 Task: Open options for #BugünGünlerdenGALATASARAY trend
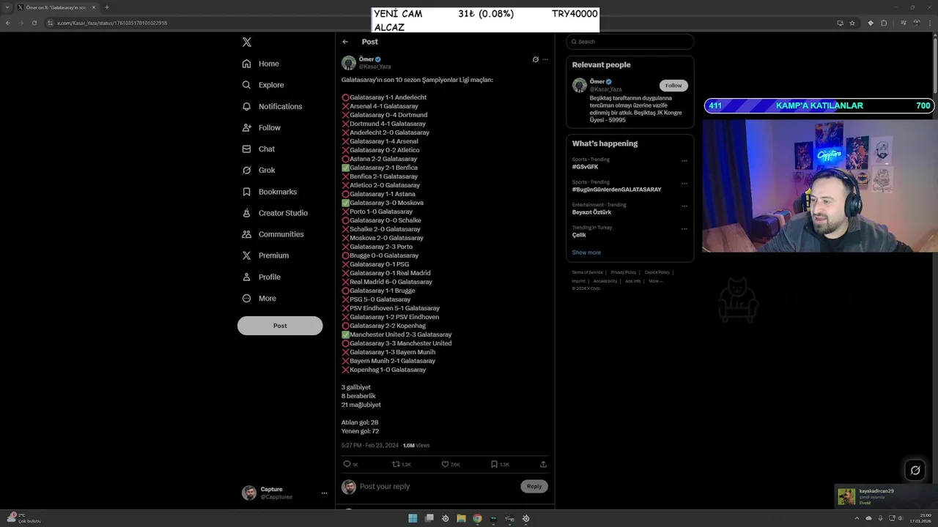[684, 183]
